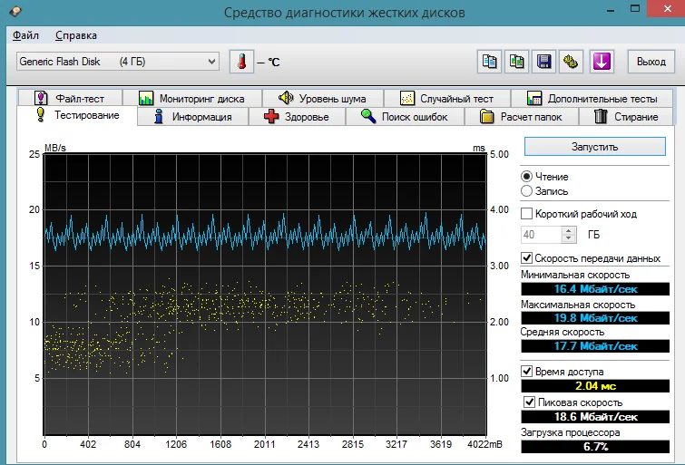Select the Чтение radio button
The height and width of the screenshot is (465, 685).
[x=527, y=177]
